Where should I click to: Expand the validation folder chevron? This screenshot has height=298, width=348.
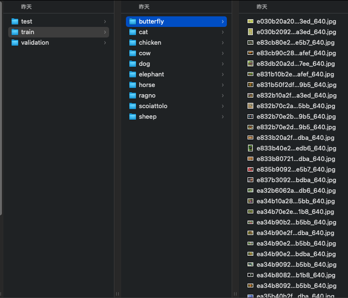tap(105, 43)
